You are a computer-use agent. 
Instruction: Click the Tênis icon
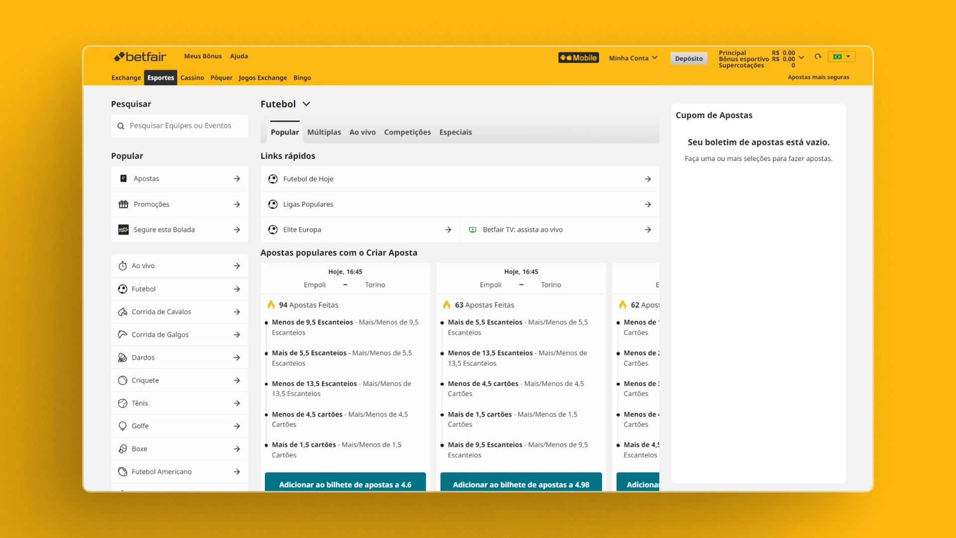[122, 403]
